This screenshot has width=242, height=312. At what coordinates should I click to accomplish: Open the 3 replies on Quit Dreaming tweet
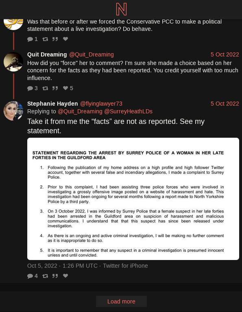(32, 88)
